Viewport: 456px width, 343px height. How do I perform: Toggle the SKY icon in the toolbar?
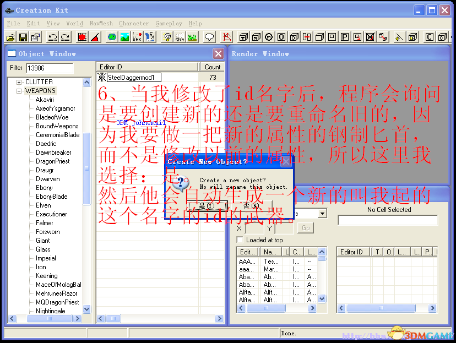180,37
